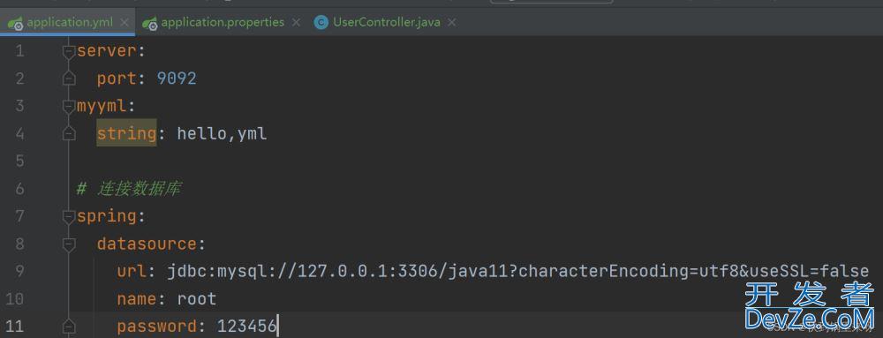Place the cursor in the jdbc:mysql url value

[x=518, y=272]
